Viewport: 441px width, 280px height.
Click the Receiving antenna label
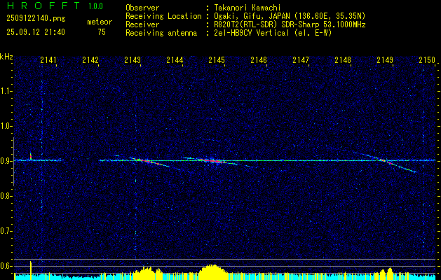[x=161, y=33]
